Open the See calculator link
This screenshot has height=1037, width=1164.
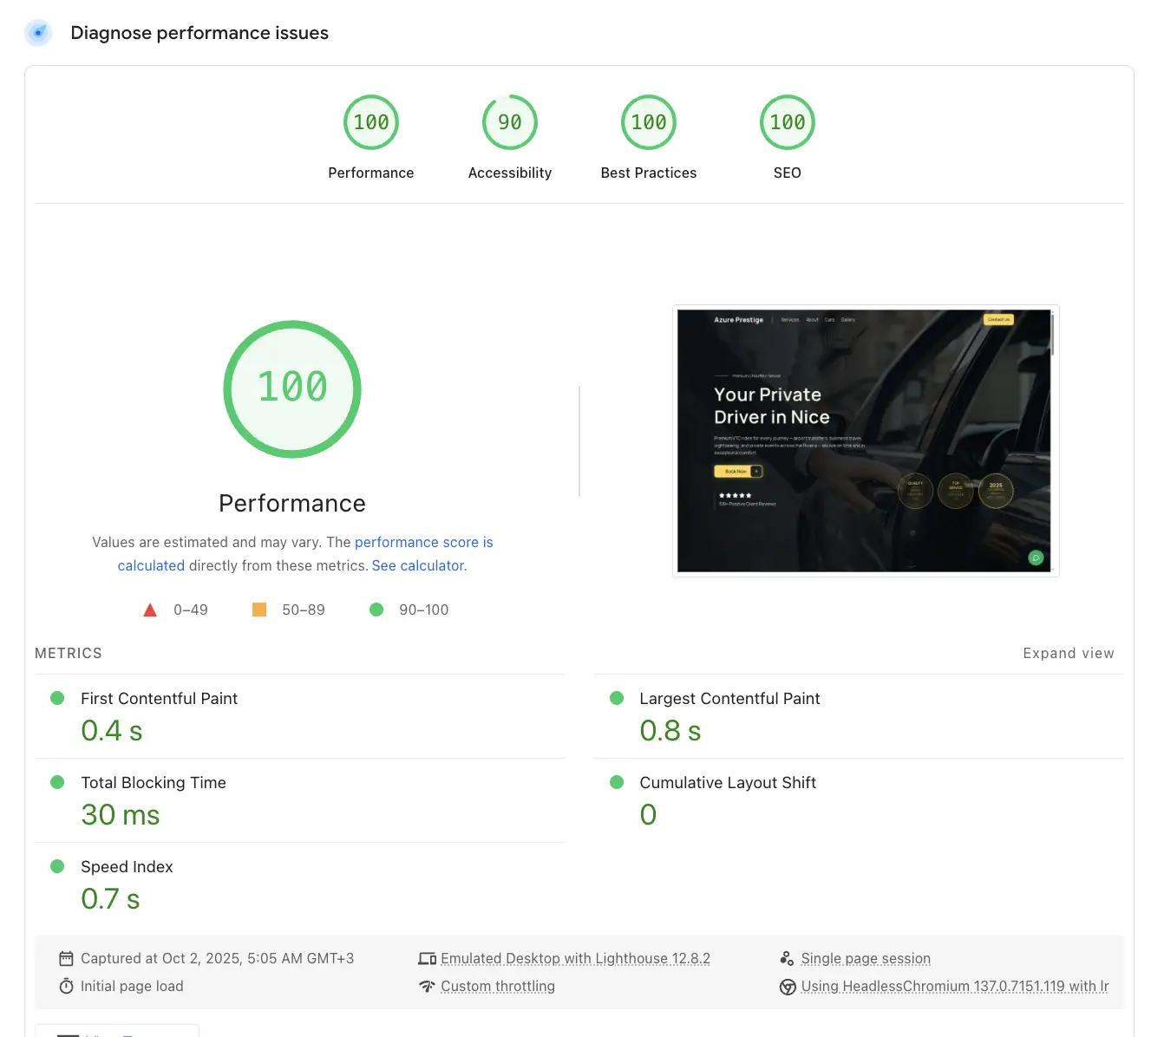tap(419, 565)
